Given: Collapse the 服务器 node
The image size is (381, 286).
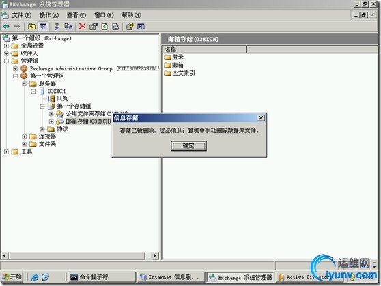Looking at the screenshot, I should coord(25,83).
